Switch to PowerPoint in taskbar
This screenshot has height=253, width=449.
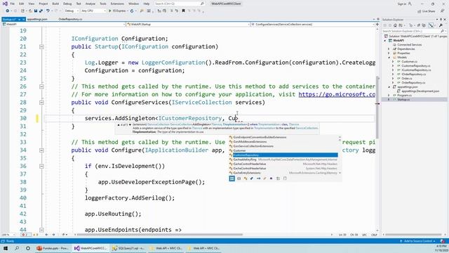[53, 248]
